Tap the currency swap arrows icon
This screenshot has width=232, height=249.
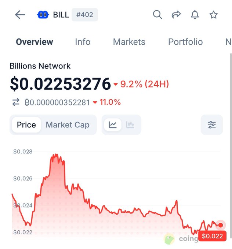pyautogui.click(x=16, y=102)
